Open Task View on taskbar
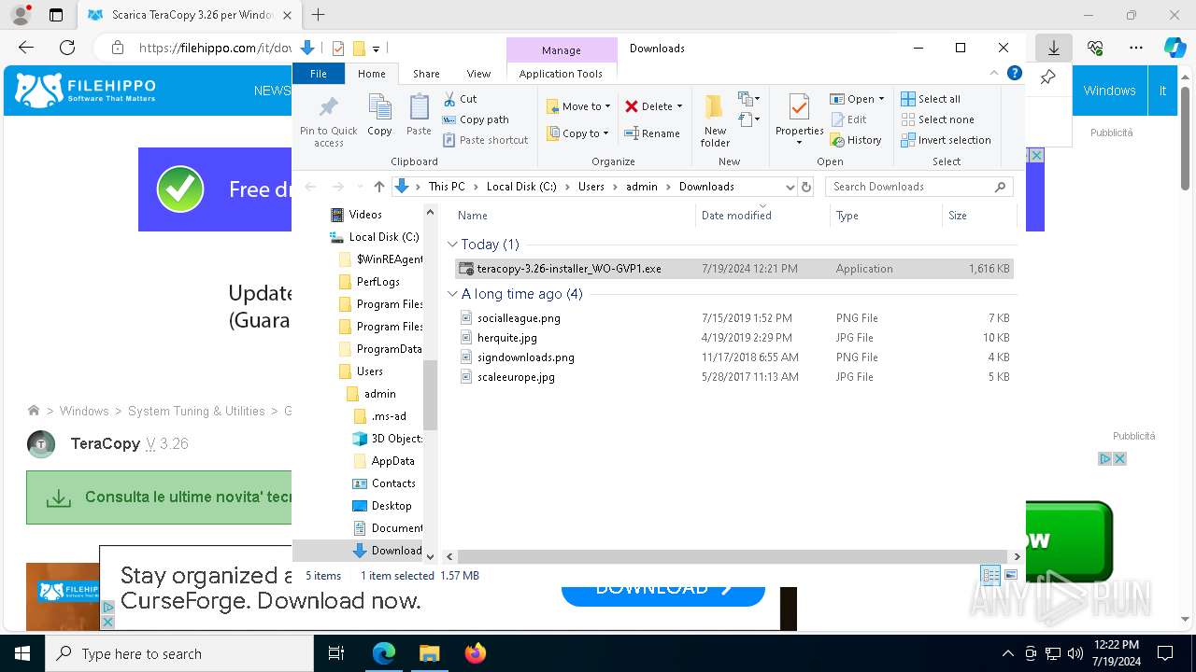Screen dimensions: 1196x672 [x=336, y=653]
